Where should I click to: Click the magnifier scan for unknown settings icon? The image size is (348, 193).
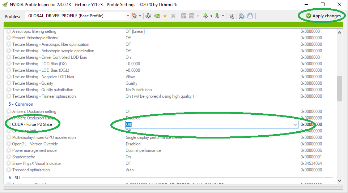[x=242, y=16]
